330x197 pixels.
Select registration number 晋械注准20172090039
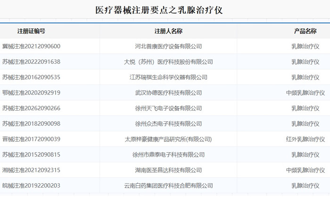32,139
